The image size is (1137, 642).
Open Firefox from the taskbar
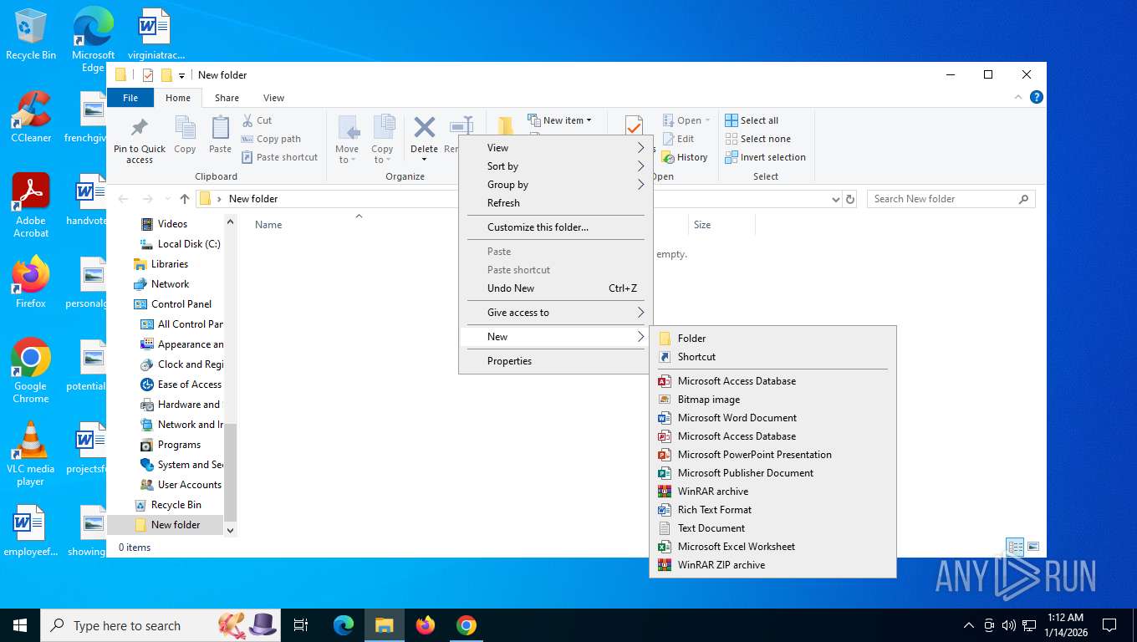(426, 625)
